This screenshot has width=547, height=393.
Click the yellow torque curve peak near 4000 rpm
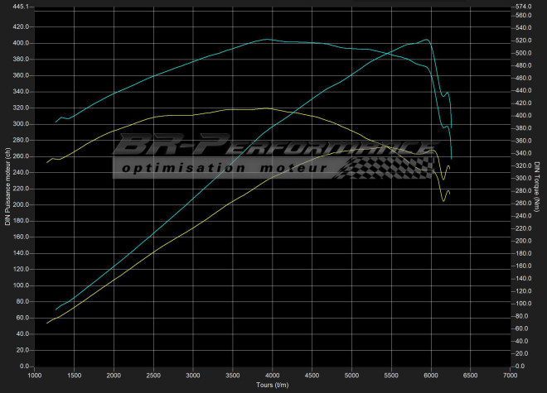[x=265, y=108]
